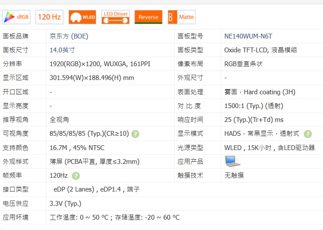Click help icon beside 120Hz frame rate
This screenshot has width=323, height=230.
tap(76, 176)
